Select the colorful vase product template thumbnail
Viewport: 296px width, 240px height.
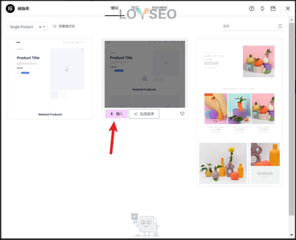point(239,112)
